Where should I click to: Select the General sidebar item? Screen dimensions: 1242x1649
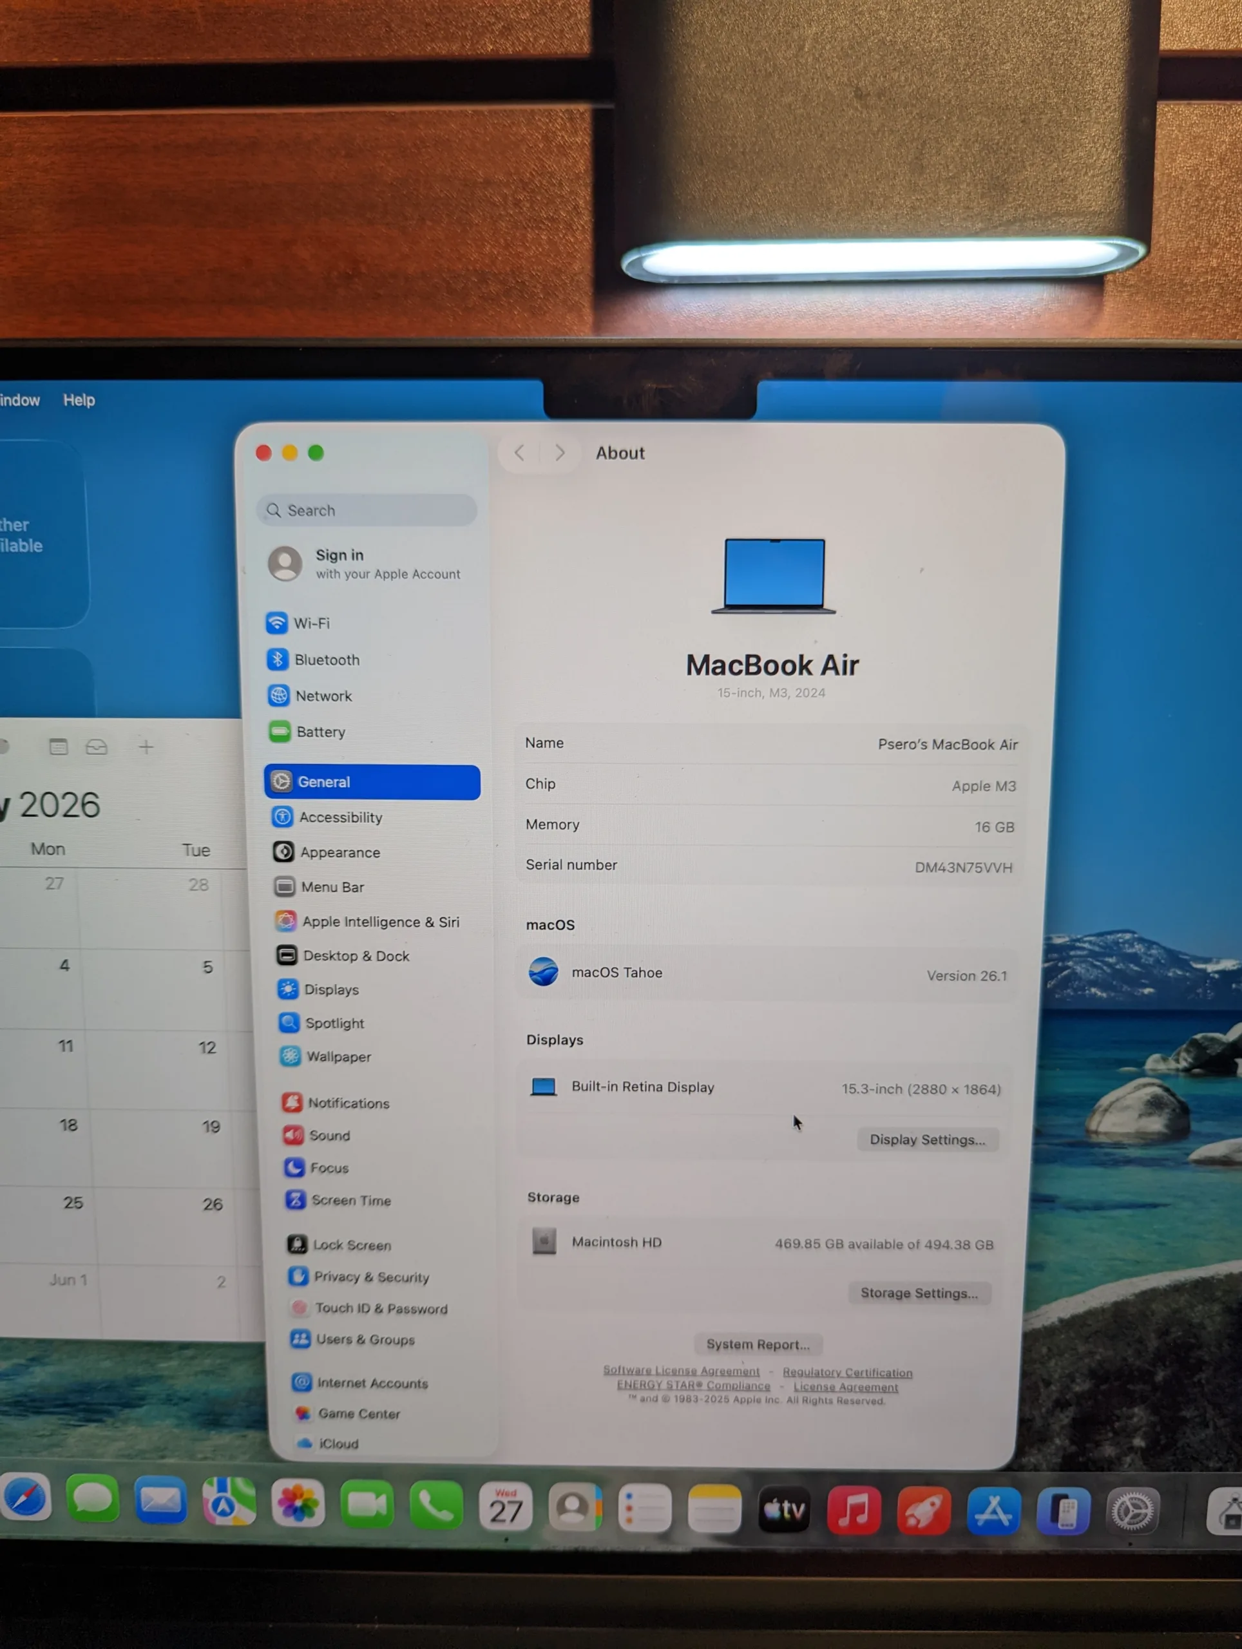(372, 782)
